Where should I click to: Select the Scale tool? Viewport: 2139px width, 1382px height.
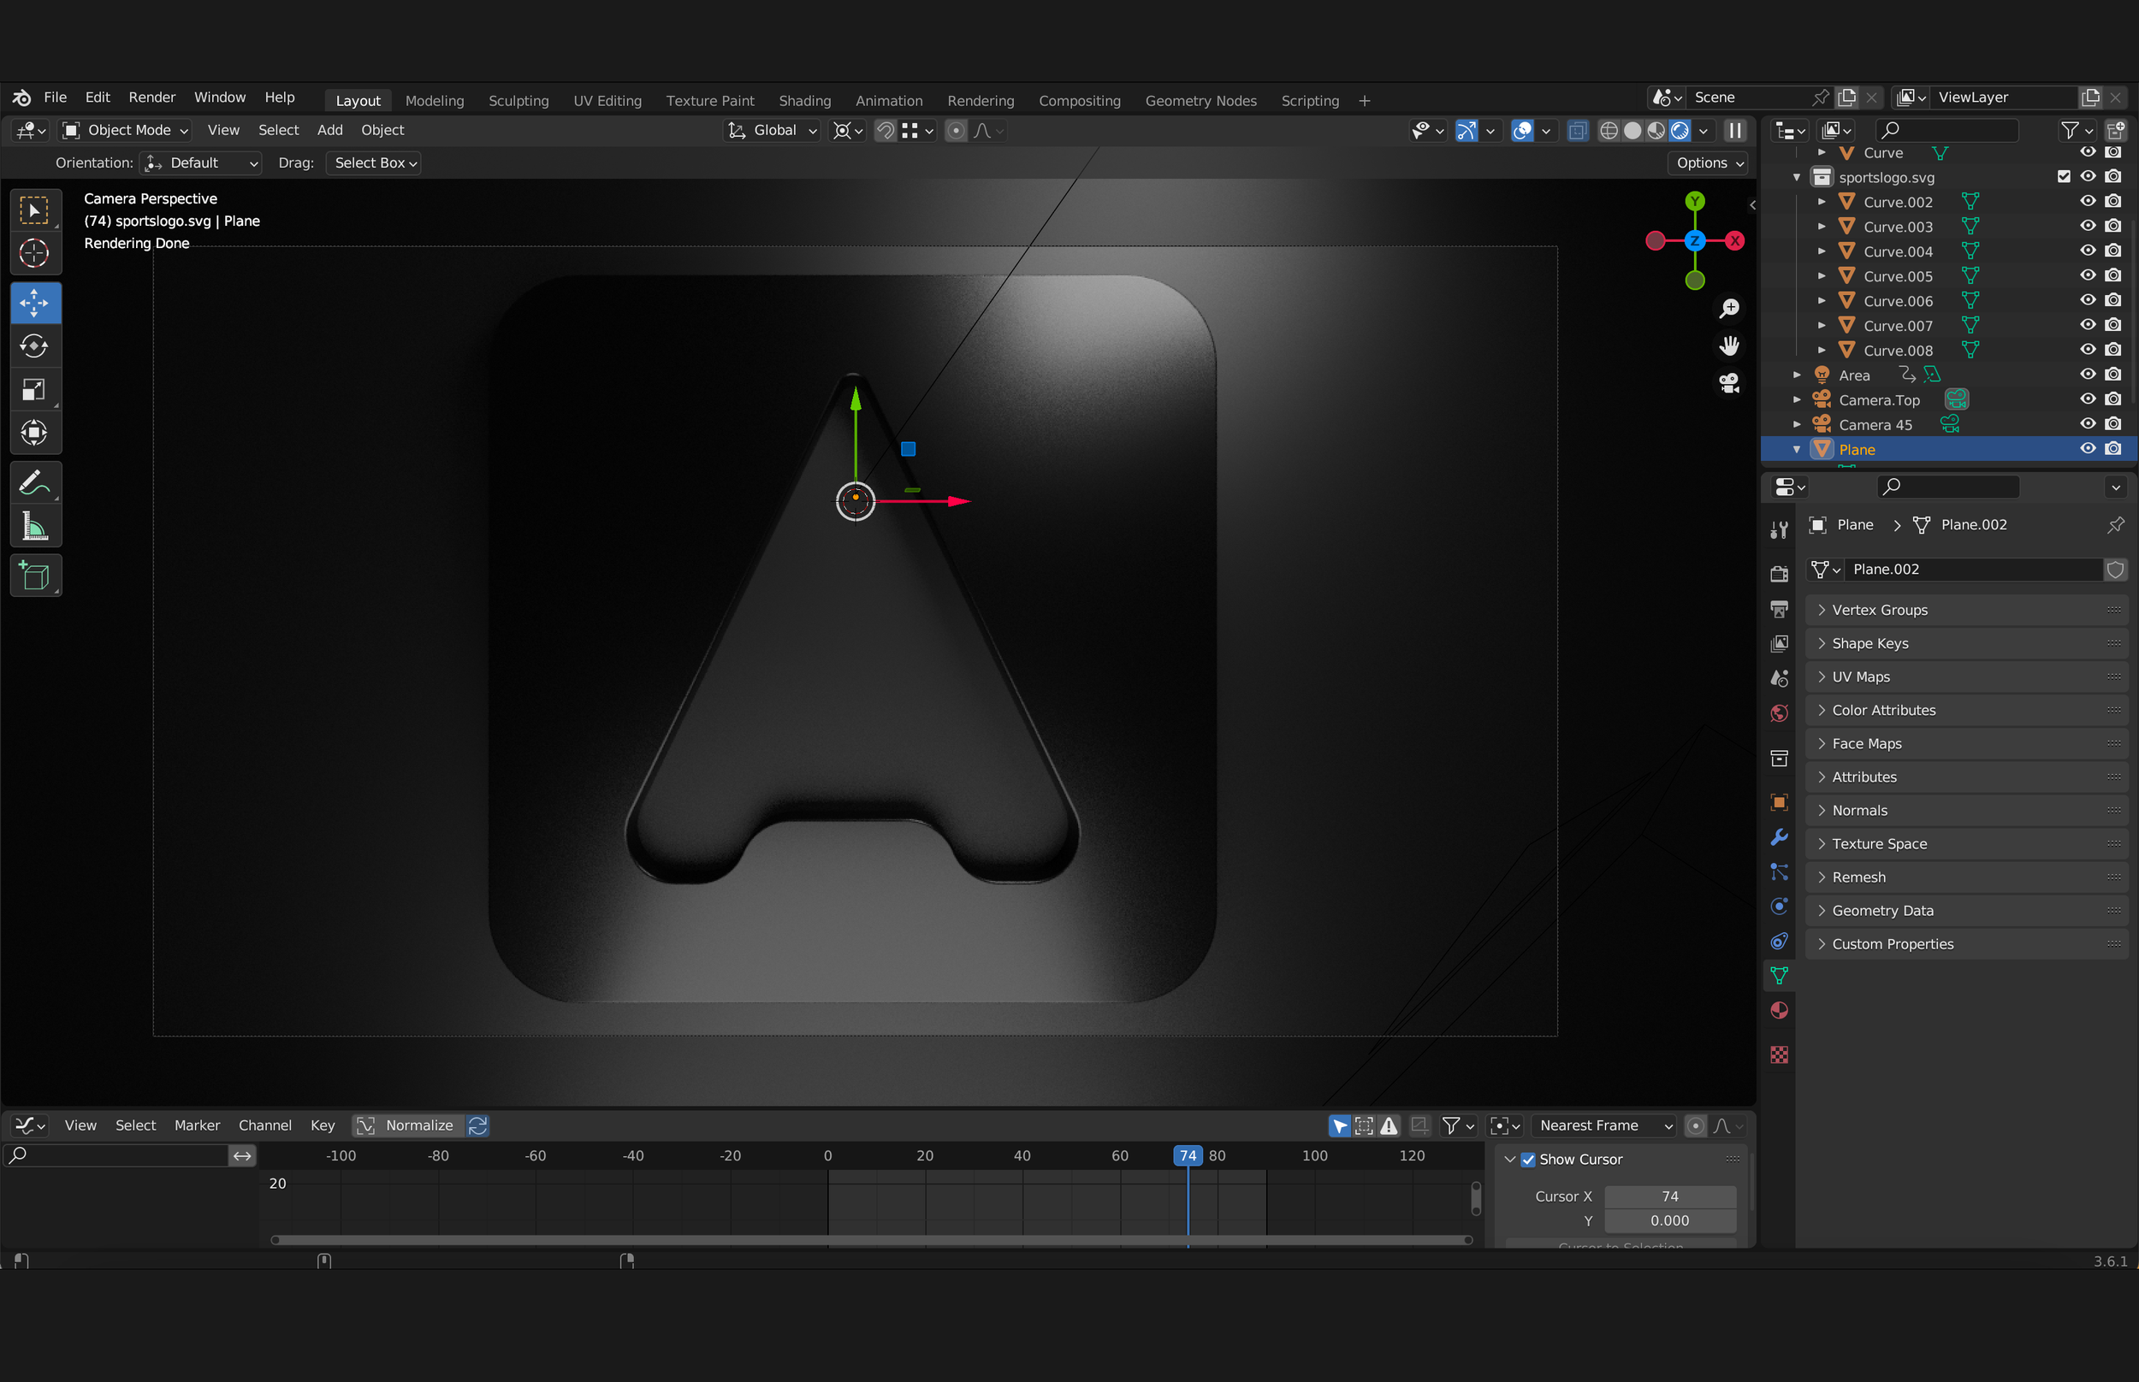(x=35, y=389)
